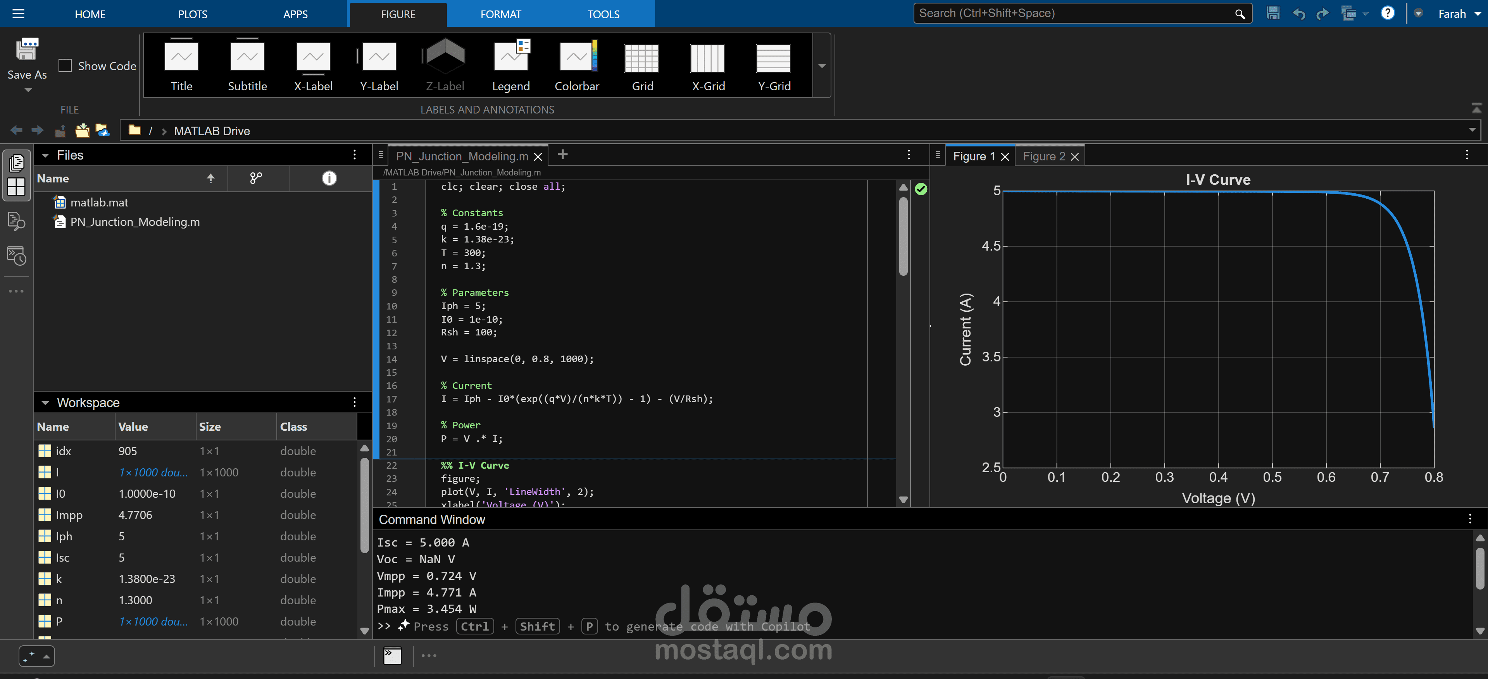Switch to the APPS tab
1488x679 pixels.
click(295, 14)
